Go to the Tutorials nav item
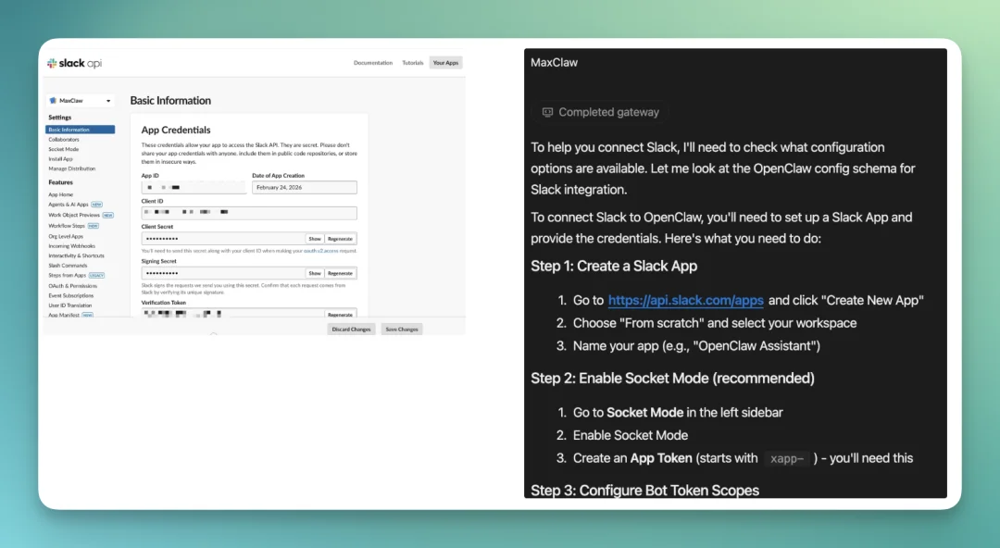 pos(412,63)
